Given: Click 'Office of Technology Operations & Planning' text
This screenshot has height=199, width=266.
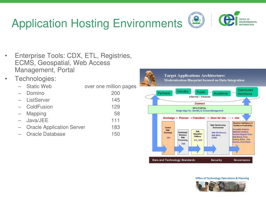Looking at the screenshot, I should (222, 178).
